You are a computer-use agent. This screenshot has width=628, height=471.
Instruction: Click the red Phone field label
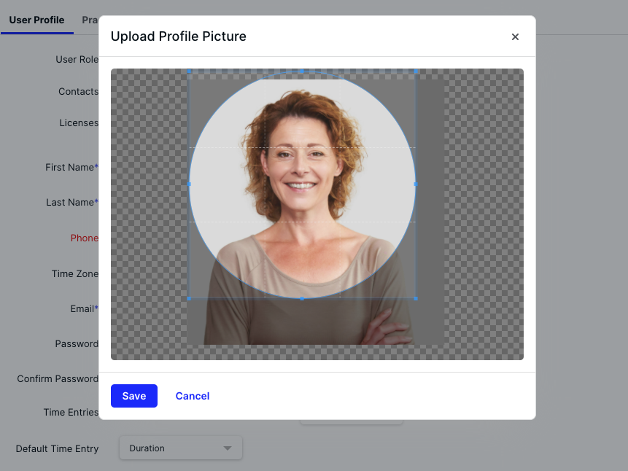[x=84, y=238]
